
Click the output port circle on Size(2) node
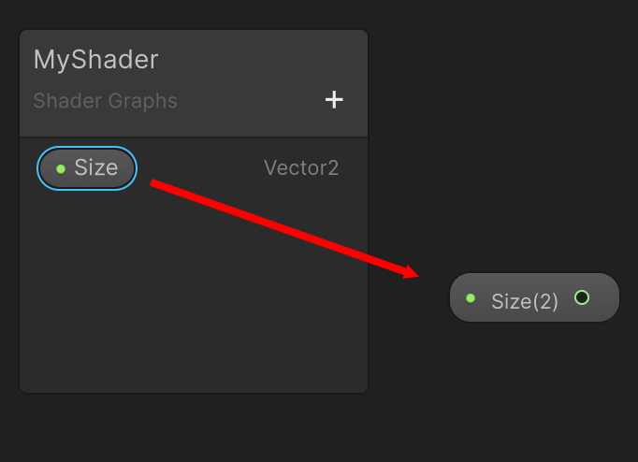pyautogui.click(x=582, y=297)
